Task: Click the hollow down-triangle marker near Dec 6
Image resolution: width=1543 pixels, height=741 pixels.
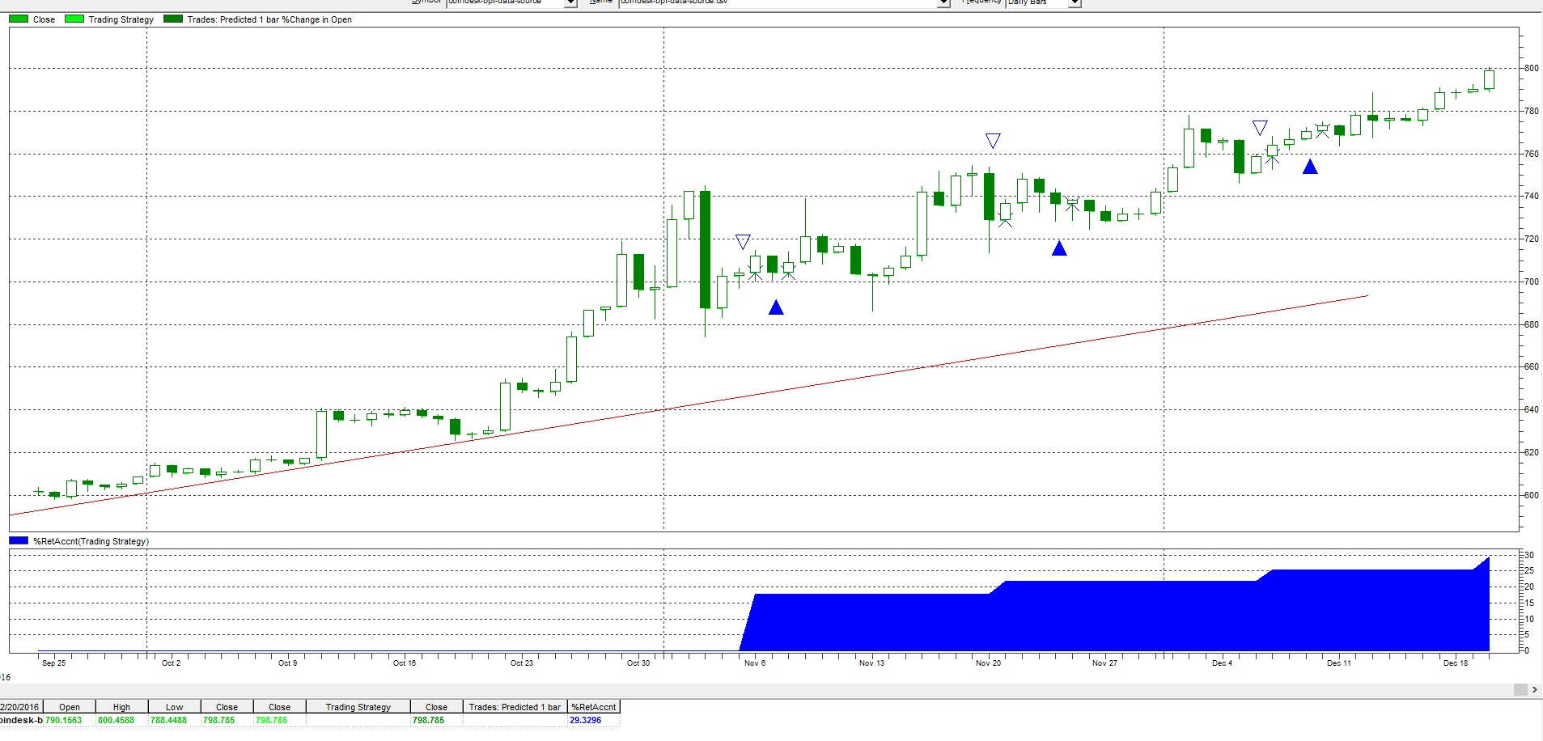Action: tap(1260, 128)
